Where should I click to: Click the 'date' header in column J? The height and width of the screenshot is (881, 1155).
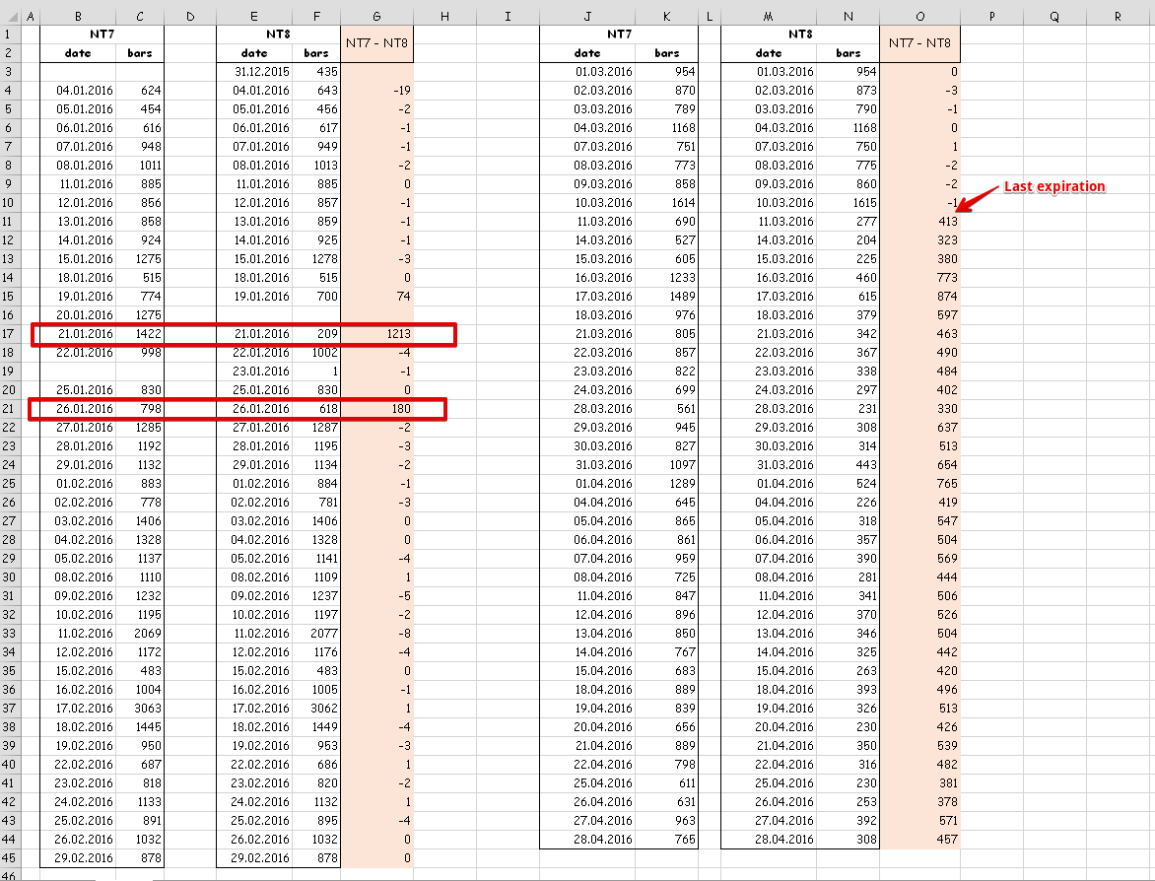pyautogui.click(x=587, y=53)
